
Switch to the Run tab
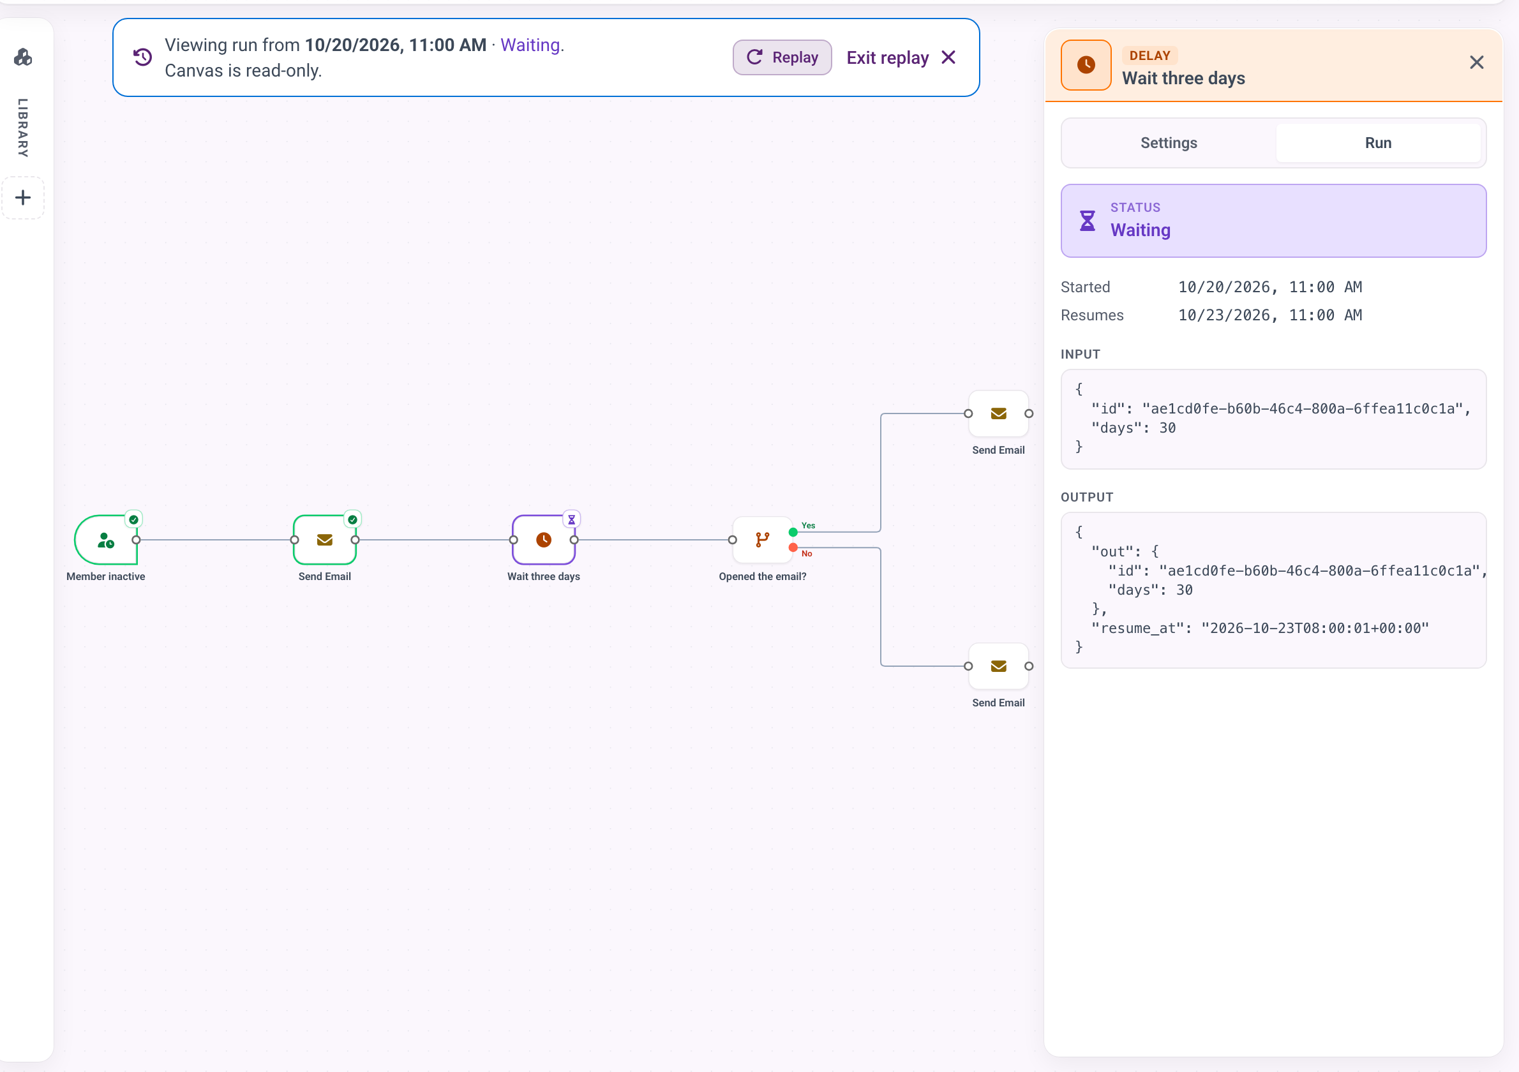click(x=1378, y=143)
